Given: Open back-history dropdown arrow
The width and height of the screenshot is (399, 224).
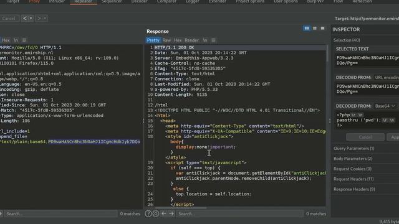Looking at the screenshot, I should 31,18.
